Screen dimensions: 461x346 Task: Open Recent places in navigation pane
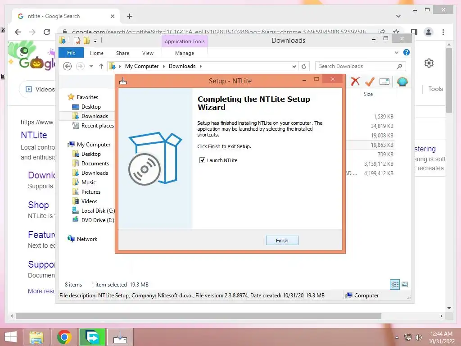97,126
